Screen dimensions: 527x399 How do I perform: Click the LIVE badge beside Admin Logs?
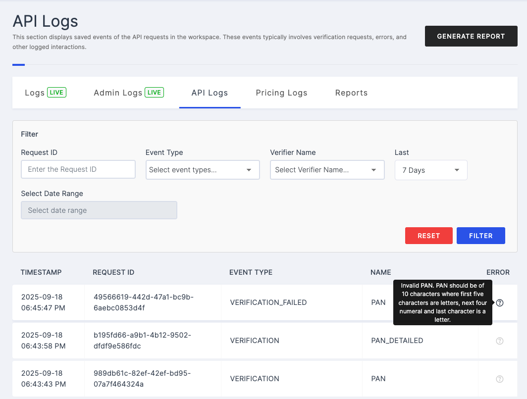(154, 92)
